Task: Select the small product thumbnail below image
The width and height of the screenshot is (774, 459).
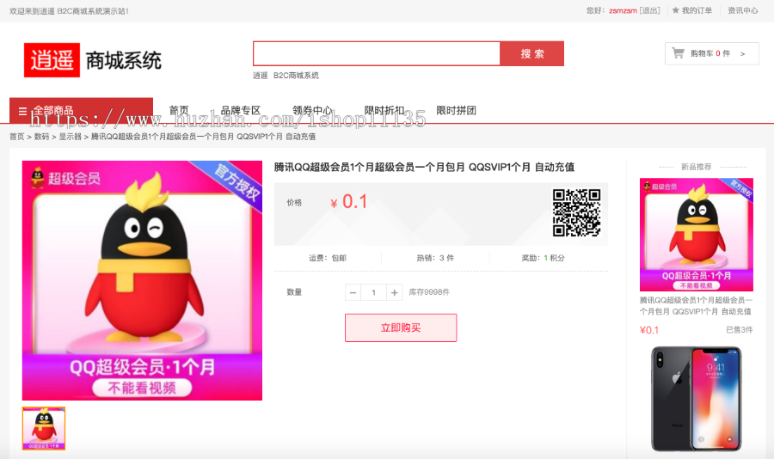Action: (x=44, y=428)
